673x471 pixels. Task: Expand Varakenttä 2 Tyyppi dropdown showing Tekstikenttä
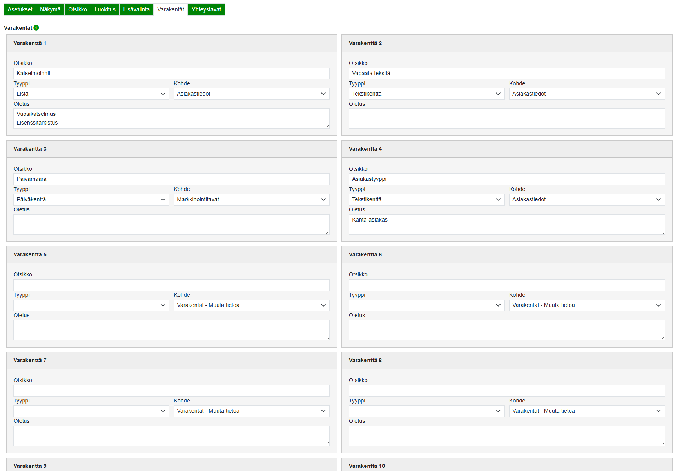(x=426, y=94)
